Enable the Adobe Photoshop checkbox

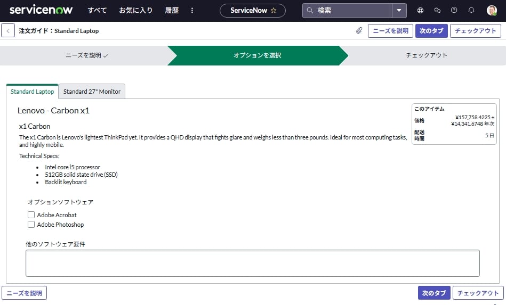pos(31,225)
